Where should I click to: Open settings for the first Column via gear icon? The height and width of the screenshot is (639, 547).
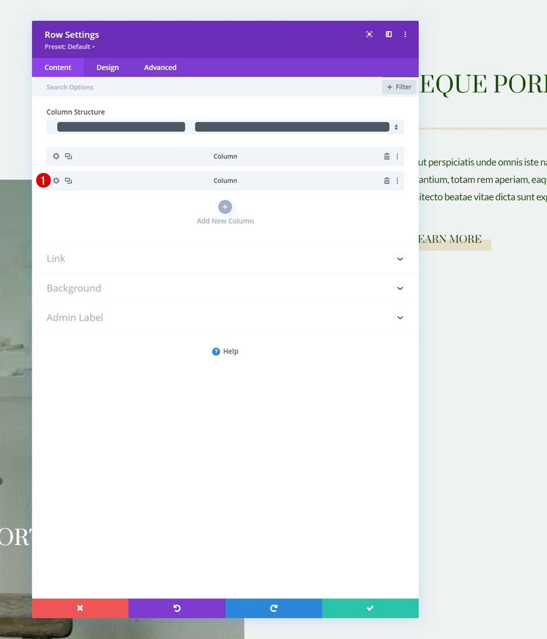tap(56, 156)
